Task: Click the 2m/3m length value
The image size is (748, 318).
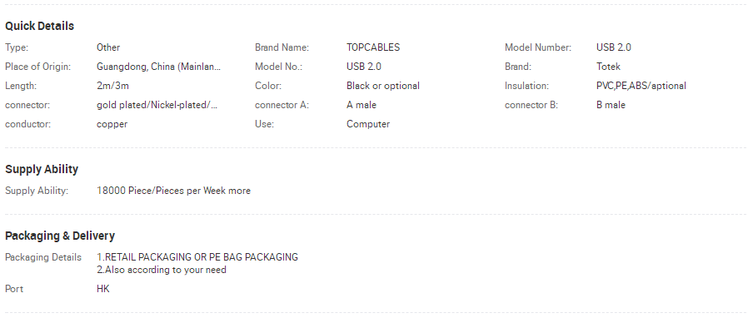Action: pos(112,86)
